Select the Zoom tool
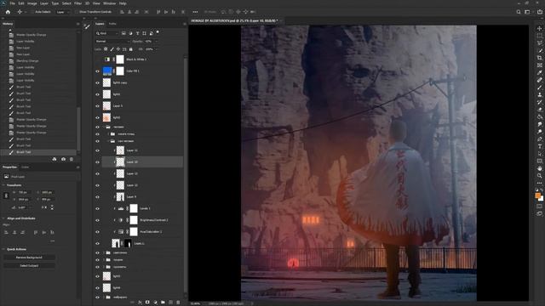 539,176
